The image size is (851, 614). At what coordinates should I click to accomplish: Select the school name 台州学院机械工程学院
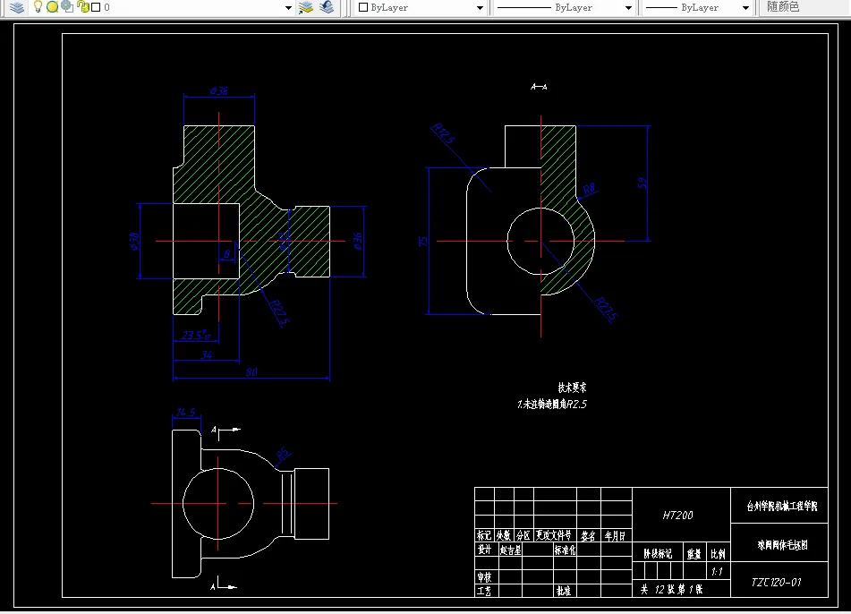[x=782, y=506]
